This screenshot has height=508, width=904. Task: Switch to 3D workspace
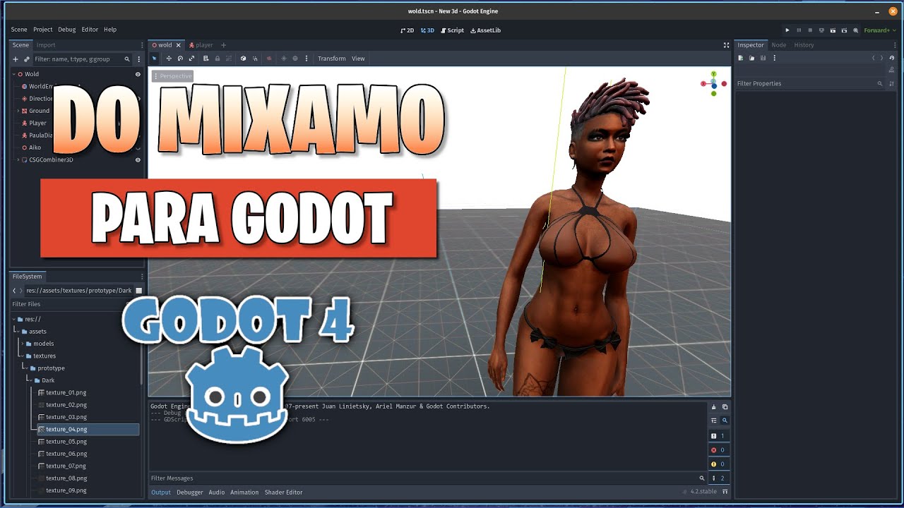427,30
